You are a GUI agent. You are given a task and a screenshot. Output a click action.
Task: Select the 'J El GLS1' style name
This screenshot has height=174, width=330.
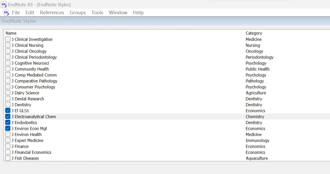20,111
